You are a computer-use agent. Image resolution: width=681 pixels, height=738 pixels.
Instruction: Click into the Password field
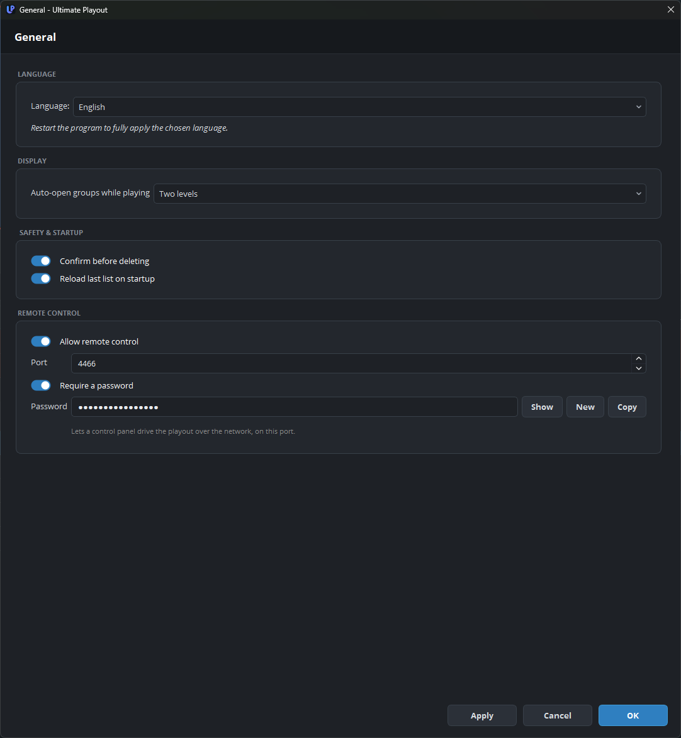coord(294,407)
